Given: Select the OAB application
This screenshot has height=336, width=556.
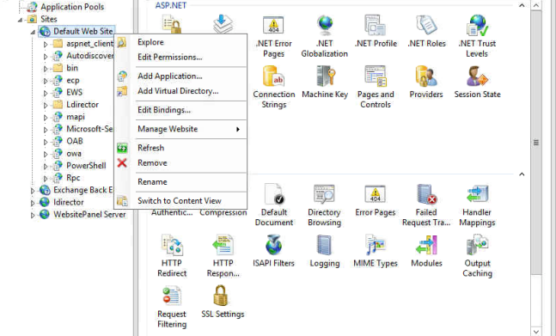Looking at the screenshot, I should pos(75,141).
